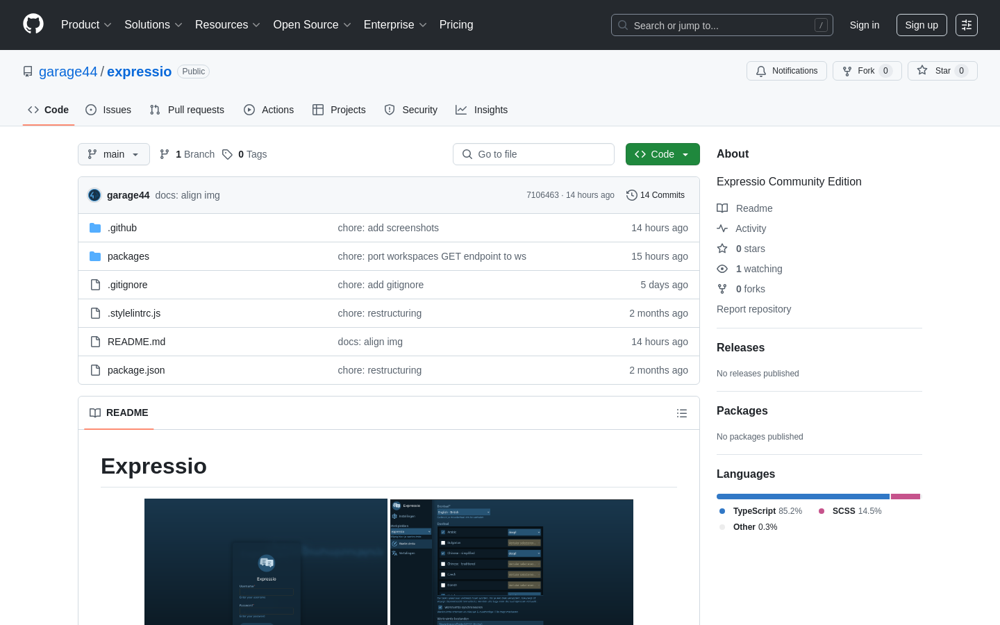The image size is (1000, 625).
Task: Click the TypeScript 85.2% language entry
Action: tap(760, 511)
